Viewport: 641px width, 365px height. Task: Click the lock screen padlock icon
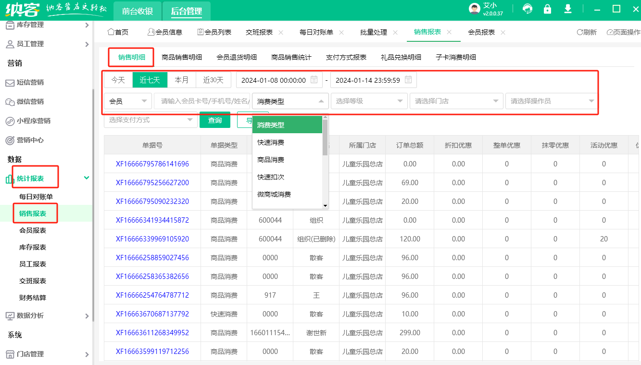[547, 9]
